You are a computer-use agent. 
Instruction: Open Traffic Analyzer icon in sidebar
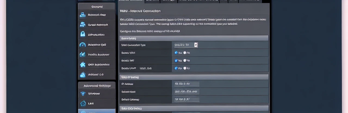coord(83,55)
